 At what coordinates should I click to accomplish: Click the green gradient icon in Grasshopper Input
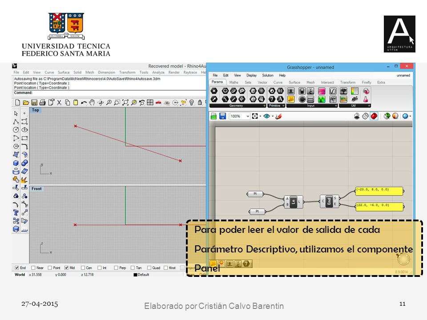coord(322,99)
